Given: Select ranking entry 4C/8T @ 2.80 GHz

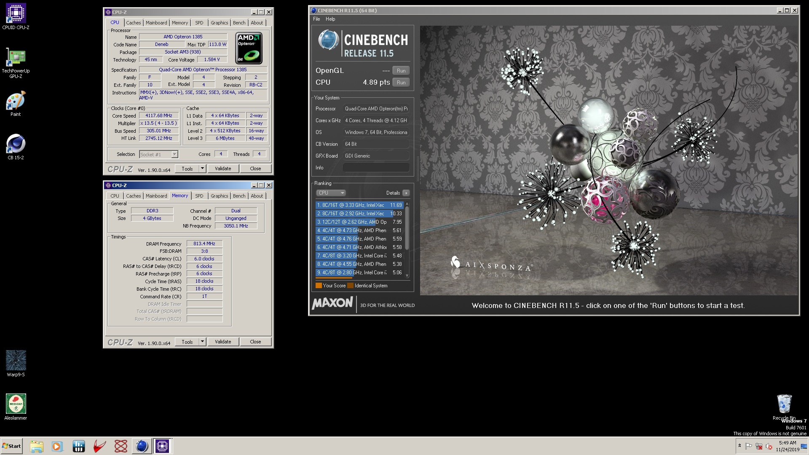Looking at the screenshot, I should (x=359, y=273).
